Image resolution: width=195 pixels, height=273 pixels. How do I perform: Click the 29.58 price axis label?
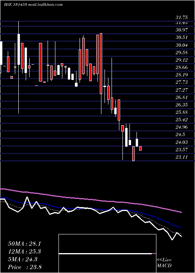182,53
